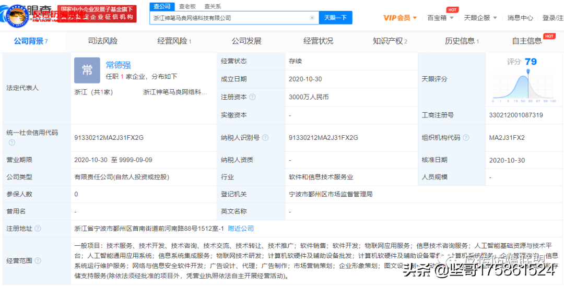Select the 组织机构代码 value MA2J31FX2

click(507, 138)
